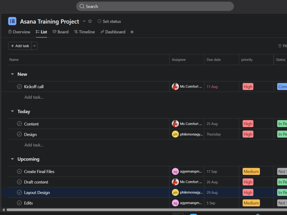Mark Kickoff call complete
The image size is (287, 215).
click(19, 87)
